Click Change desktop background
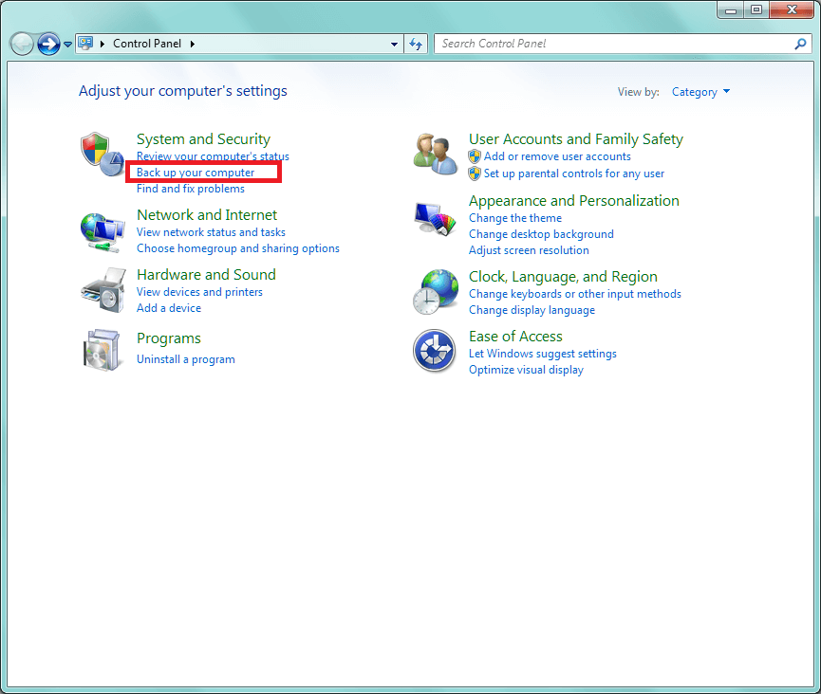This screenshot has width=821, height=694. (541, 234)
